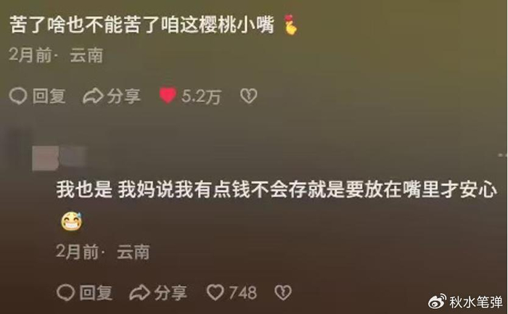Unlike the top comment via red heart
The height and width of the screenshot is (314, 508).
(168, 96)
